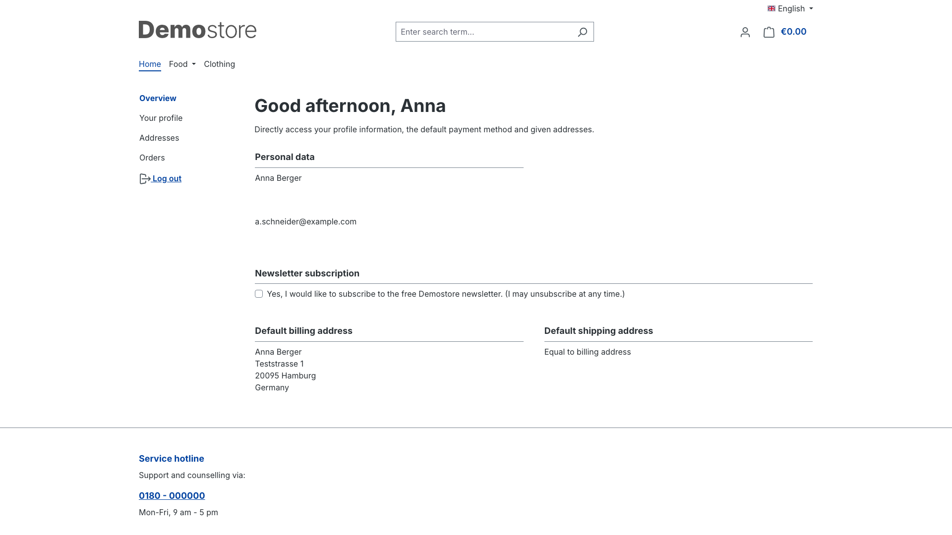
Task: Click Germany in the billing address
Action: click(x=272, y=387)
